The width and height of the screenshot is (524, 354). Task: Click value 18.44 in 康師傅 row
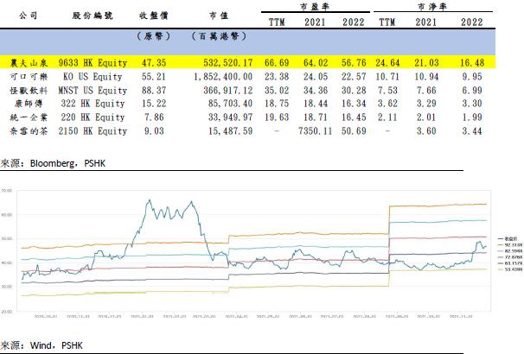coord(315,104)
